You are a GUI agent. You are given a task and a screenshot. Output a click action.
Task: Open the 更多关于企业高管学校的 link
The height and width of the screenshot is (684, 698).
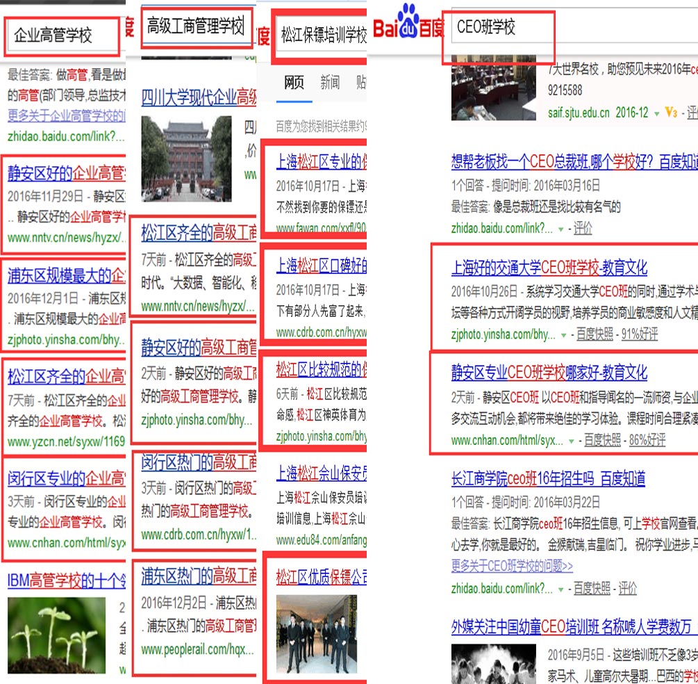(x=67, y=116)
